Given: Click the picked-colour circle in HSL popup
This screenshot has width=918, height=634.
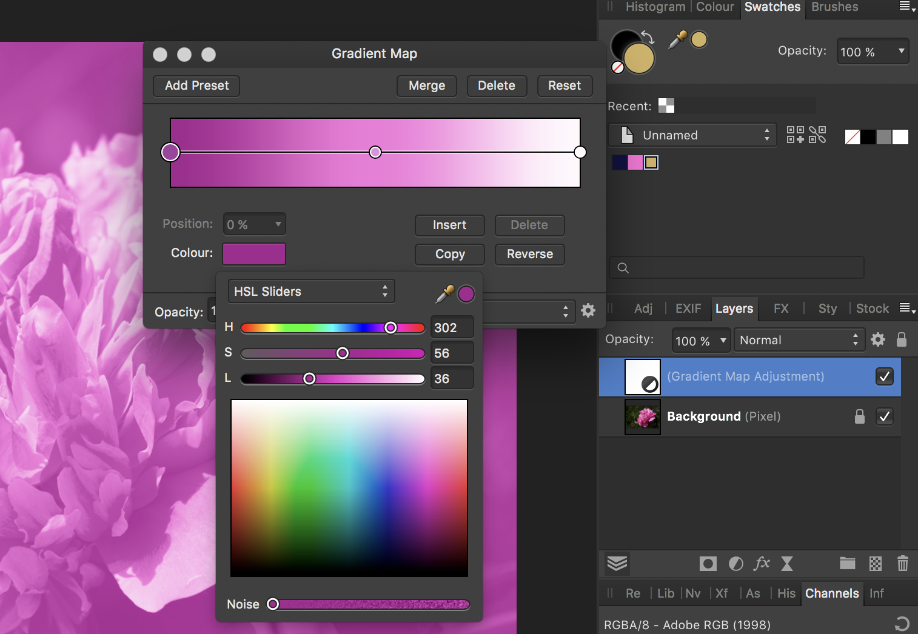Looking at the screenshot, I should click(x=466, y=294).
